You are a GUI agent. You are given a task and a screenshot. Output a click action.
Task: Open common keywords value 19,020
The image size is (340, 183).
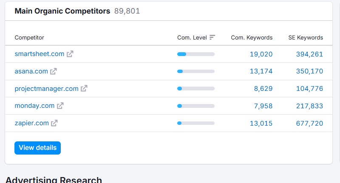coord(261,54)
